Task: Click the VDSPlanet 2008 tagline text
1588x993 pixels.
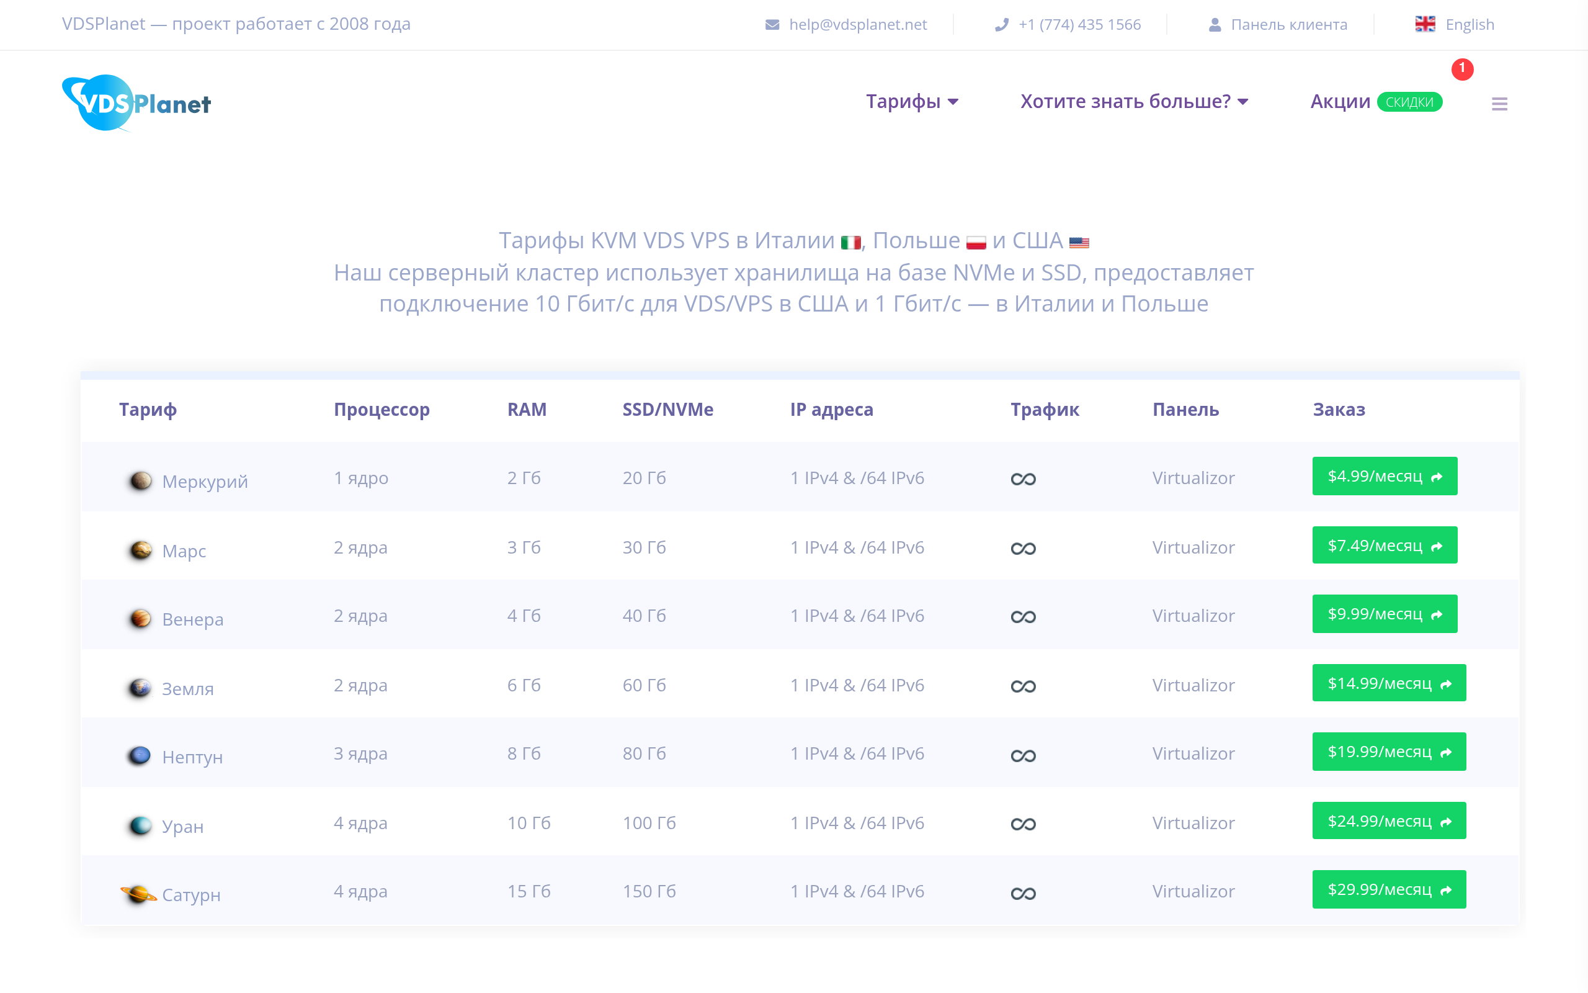Action: click(x=236, y=24)
